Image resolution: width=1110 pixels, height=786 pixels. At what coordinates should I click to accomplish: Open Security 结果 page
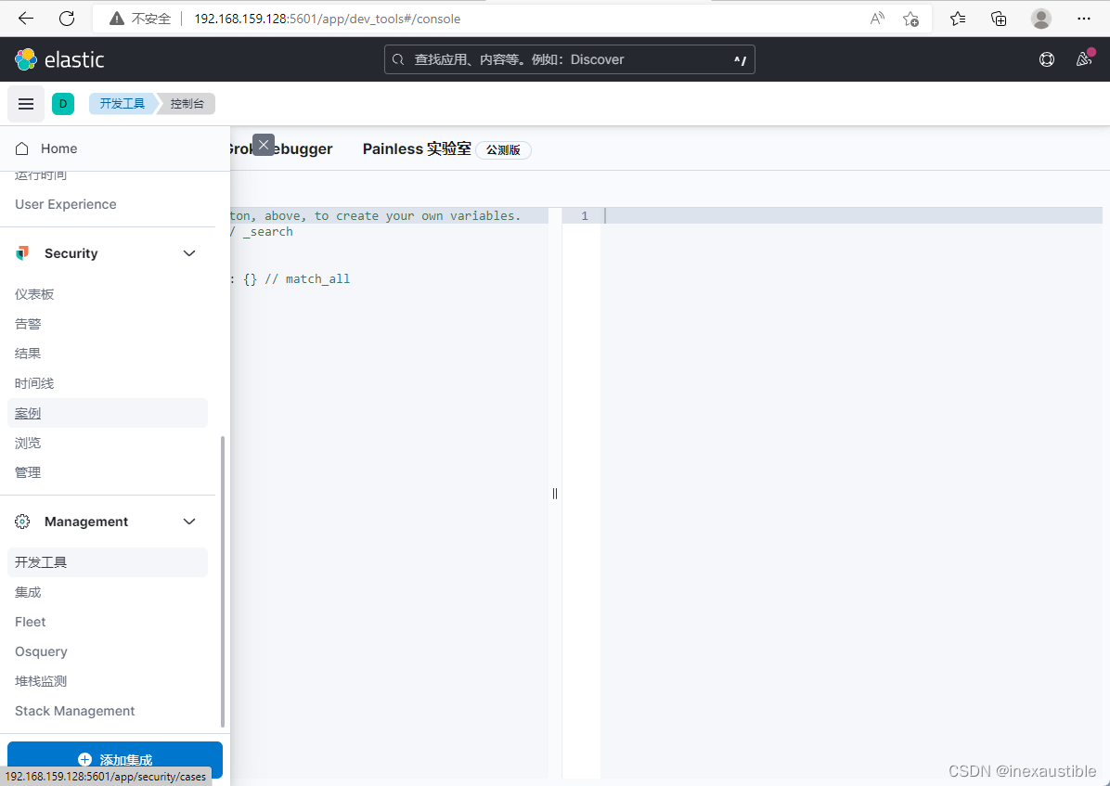28,354
